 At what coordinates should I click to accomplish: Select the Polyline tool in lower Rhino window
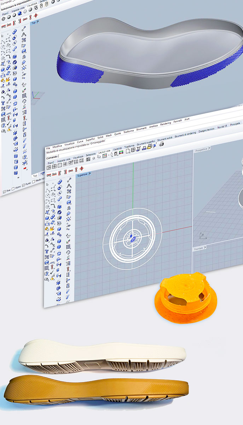tap(48, 190)
